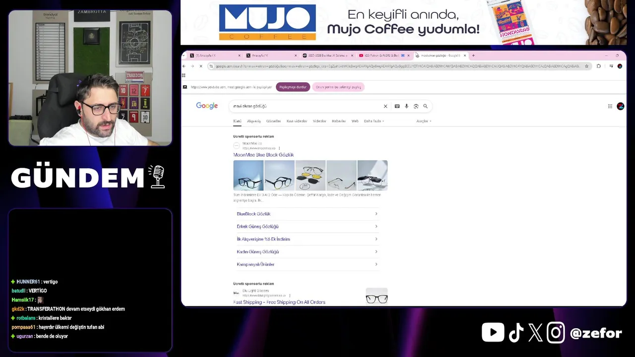Click the magnifier search button

[425, 106]
